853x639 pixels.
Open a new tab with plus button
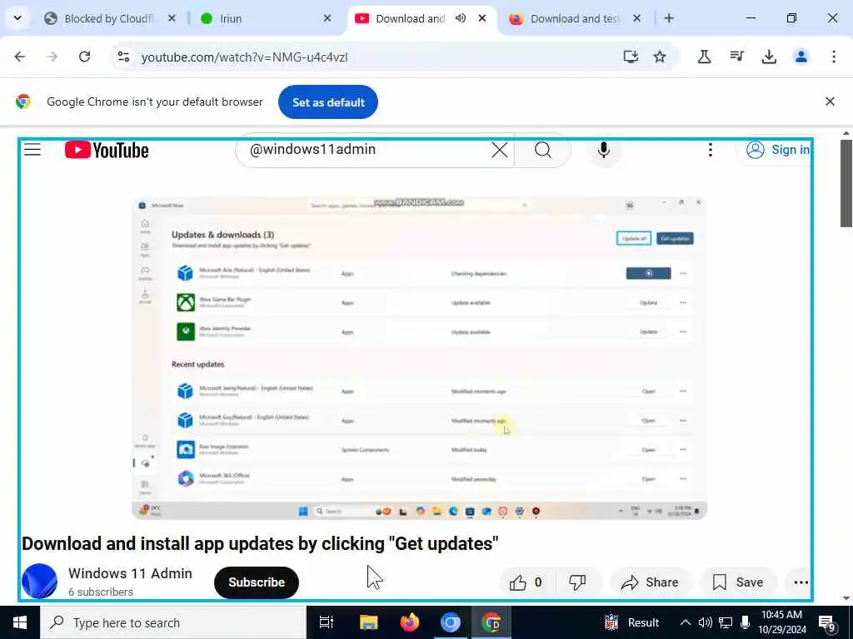point(669,18)
